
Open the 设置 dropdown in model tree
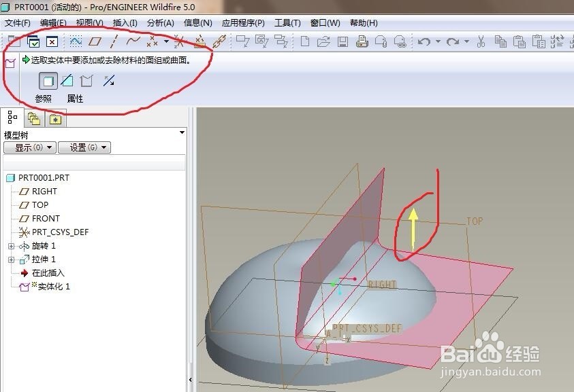pos(84,147)
